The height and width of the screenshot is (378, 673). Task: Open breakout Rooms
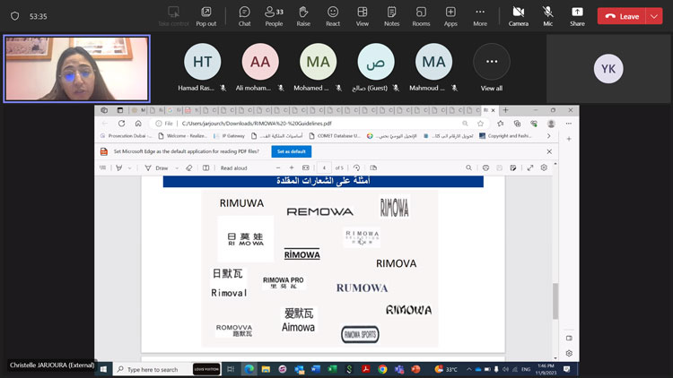coord(421,15)
